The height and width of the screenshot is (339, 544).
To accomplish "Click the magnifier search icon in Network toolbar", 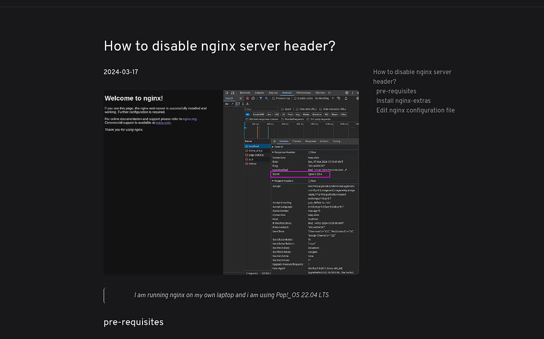I will coord(267,98).
